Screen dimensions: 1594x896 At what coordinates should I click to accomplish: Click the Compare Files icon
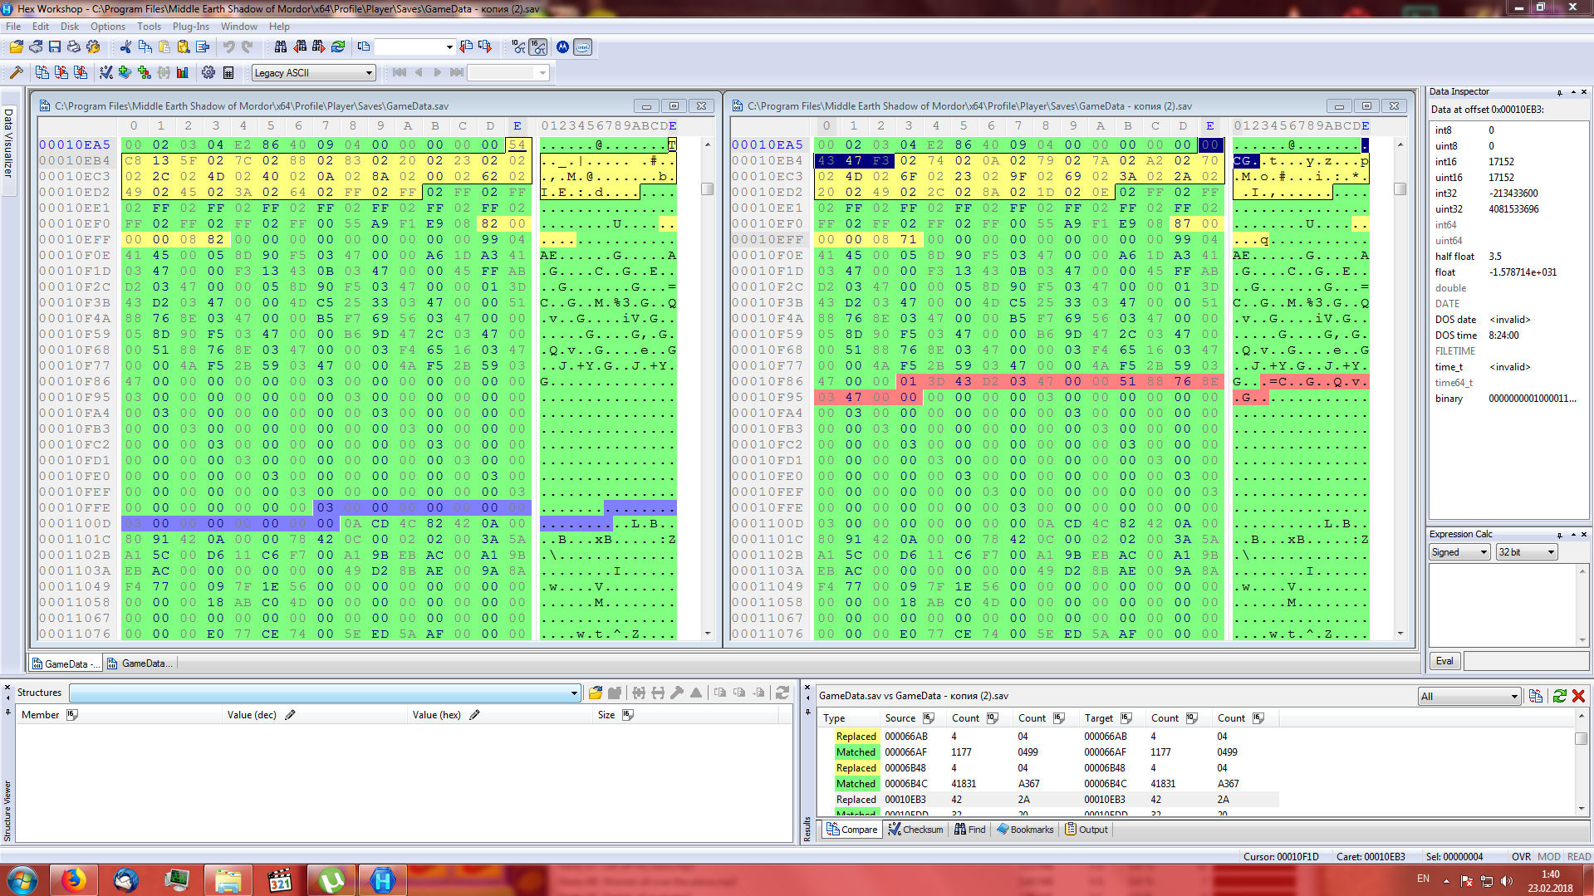pos(42,73)
